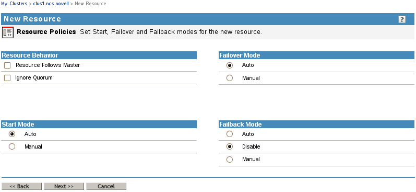Open help via question mark icon
This screenshot has width=416, height=192.
coord(402,19)
